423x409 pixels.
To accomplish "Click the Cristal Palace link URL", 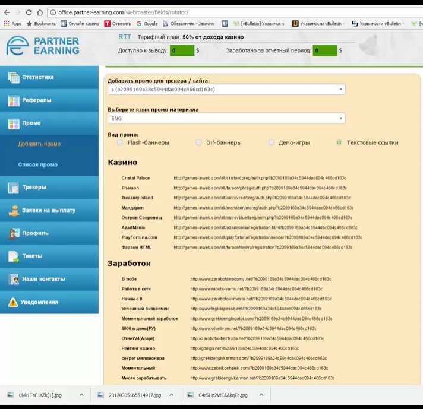I will point(260,178).
